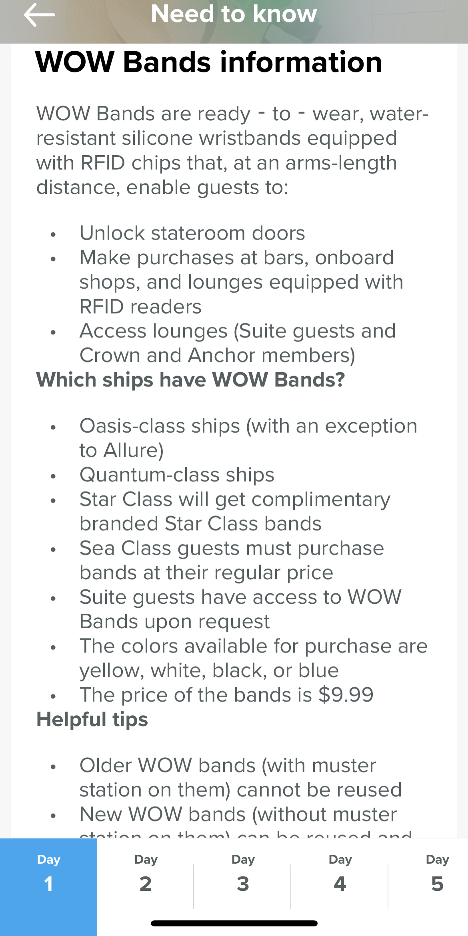Screen dimensions: 468x936
Task: Click the Older WOW bands tip
Action: pyautogui.click(x=240, y=778)
